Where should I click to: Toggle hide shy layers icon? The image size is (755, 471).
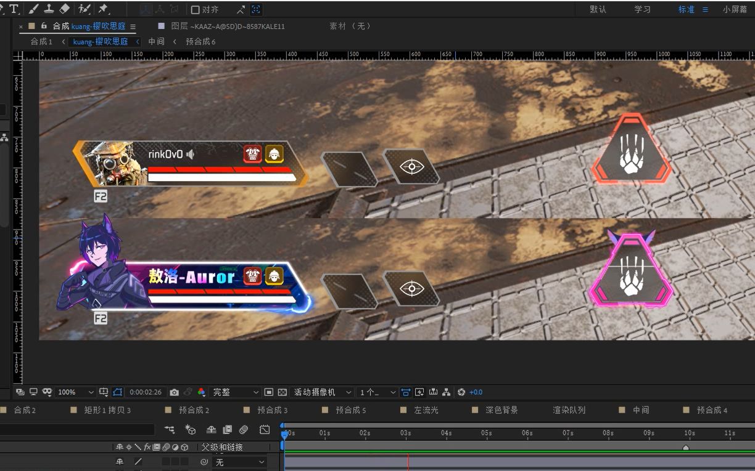pyautogui.click(x=211, y=430)
